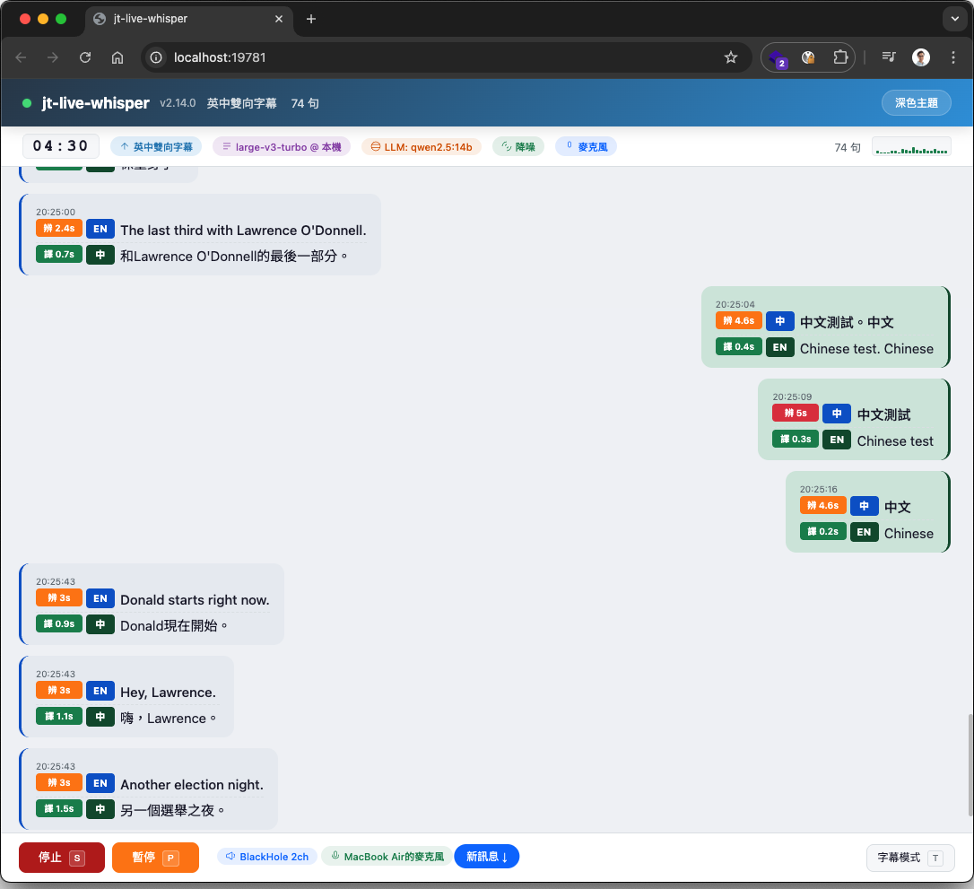Screen dimensions: 974x889
Task: Click translation Donald現在開始
Action: [x=174, y=625]
